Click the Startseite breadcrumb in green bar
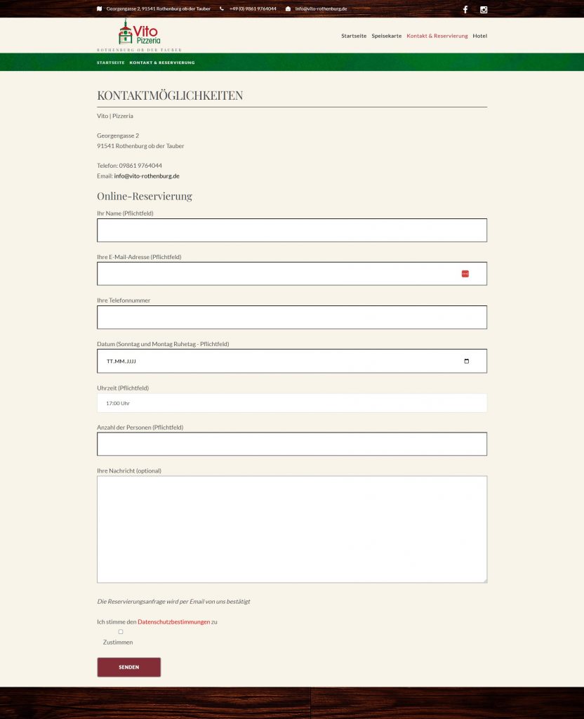 (x=110, y=62)
